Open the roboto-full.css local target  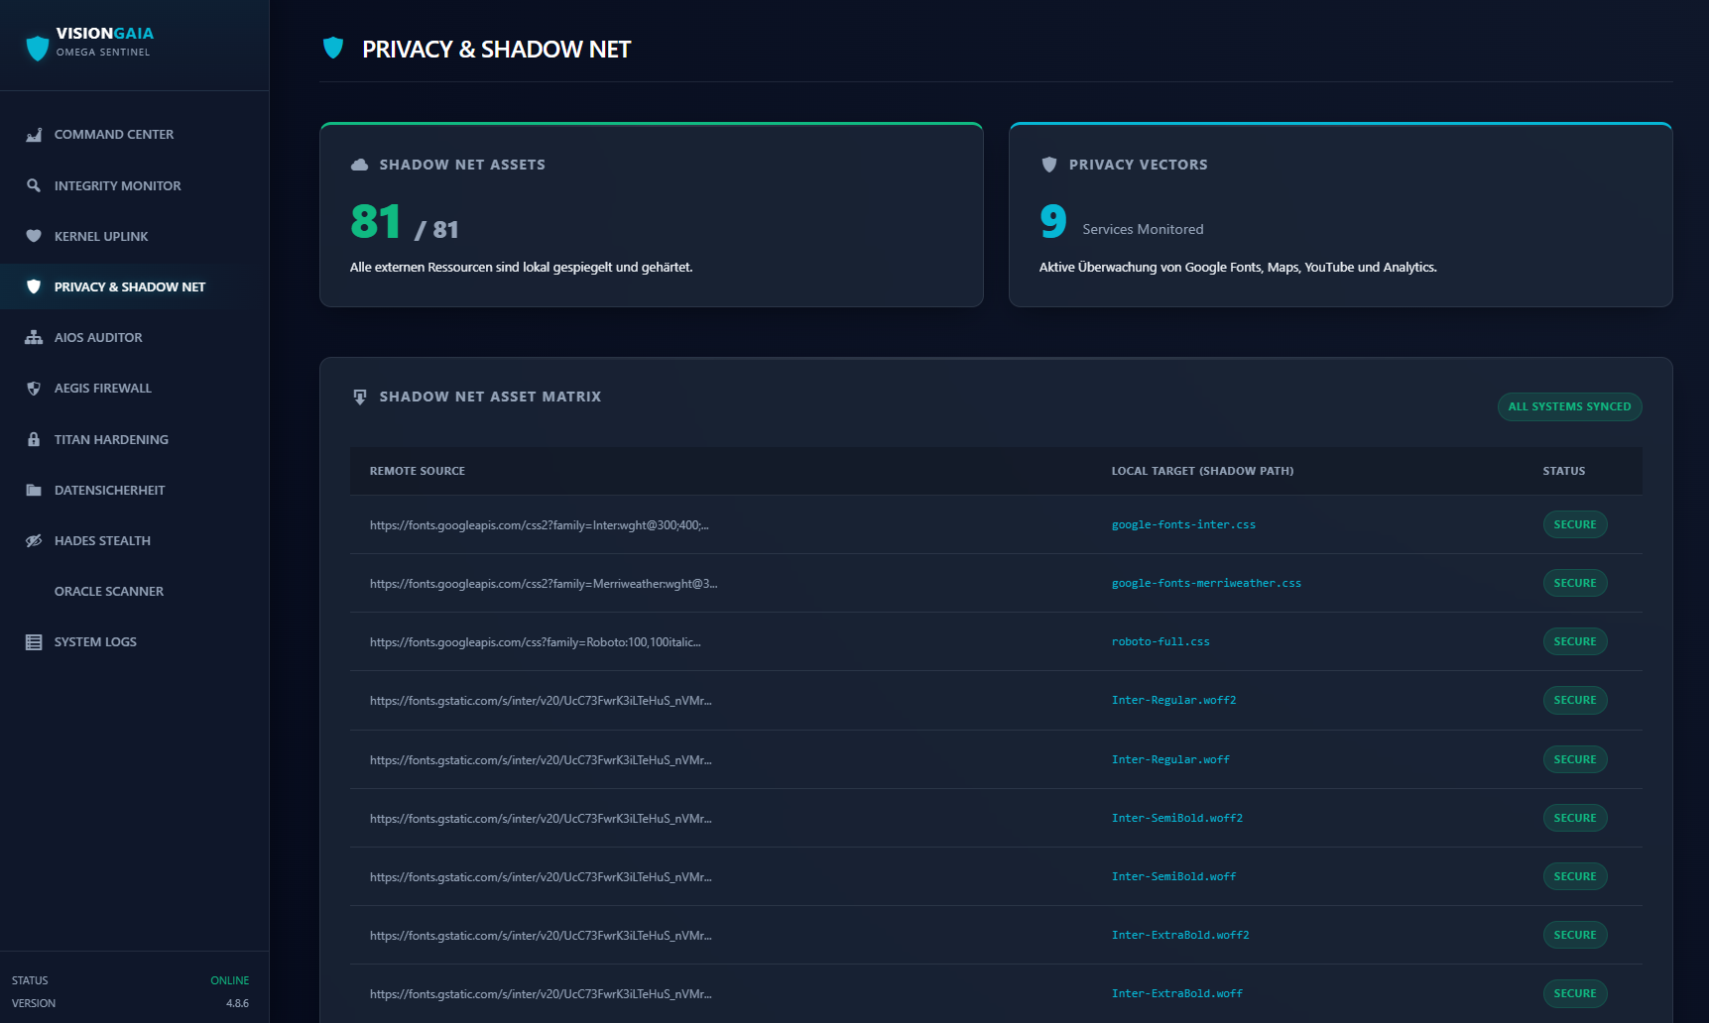click(x=1160, y=642)
